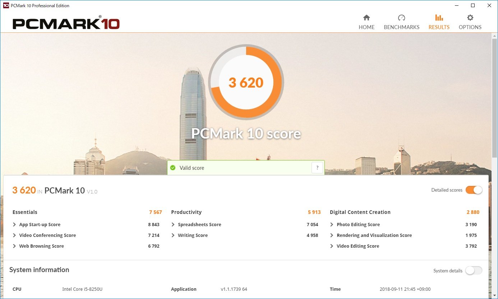Click the circular 3 620 score gauge
The image size is (498, 299).
pyautogui.click(x=246, y=83)
